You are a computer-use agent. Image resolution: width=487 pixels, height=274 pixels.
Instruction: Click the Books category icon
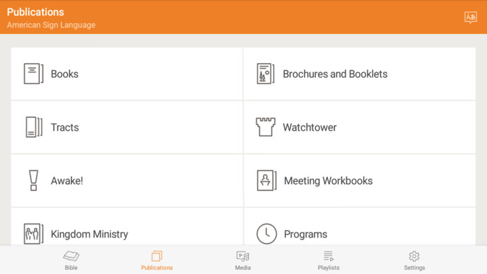(x=33, y=74)
